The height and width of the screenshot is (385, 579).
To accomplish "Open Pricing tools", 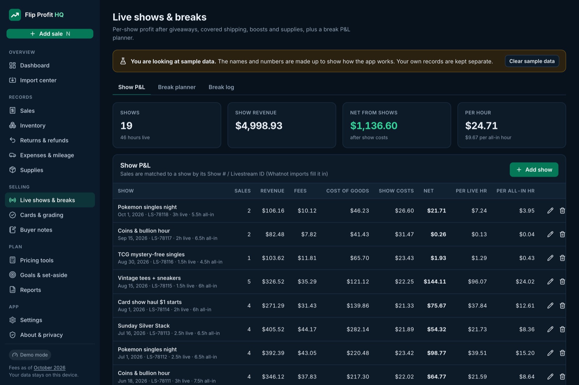I will [x=50, y=260].
